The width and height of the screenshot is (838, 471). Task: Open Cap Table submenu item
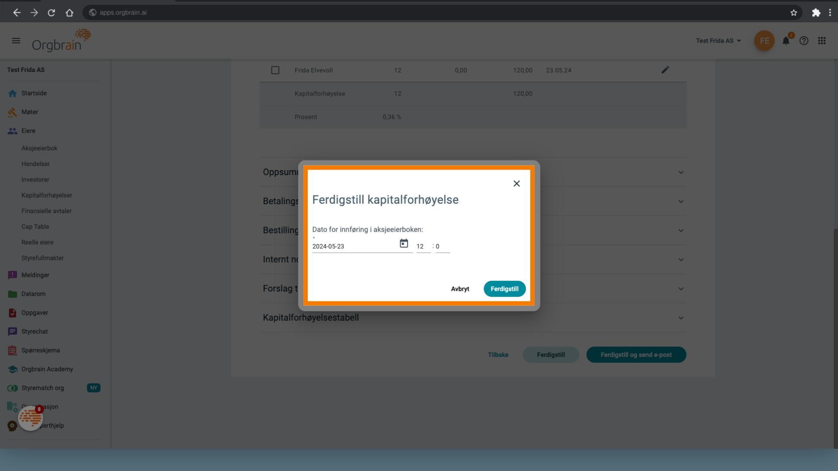pyautogui.click(x=35, y=227)
